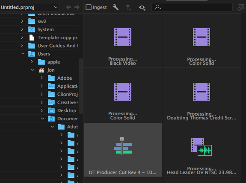Expand Template copy.prproj entry

tap(22, 38)
